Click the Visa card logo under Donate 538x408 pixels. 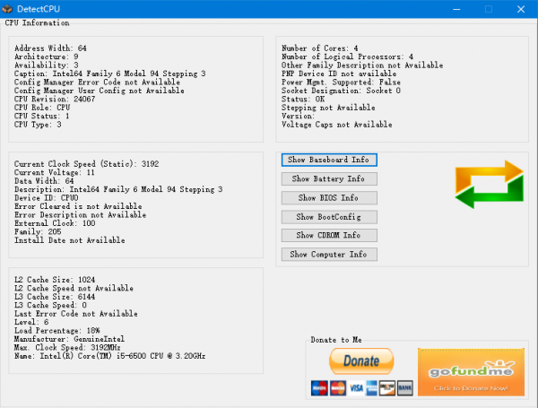pyautogui.click(x=357, y=388)
